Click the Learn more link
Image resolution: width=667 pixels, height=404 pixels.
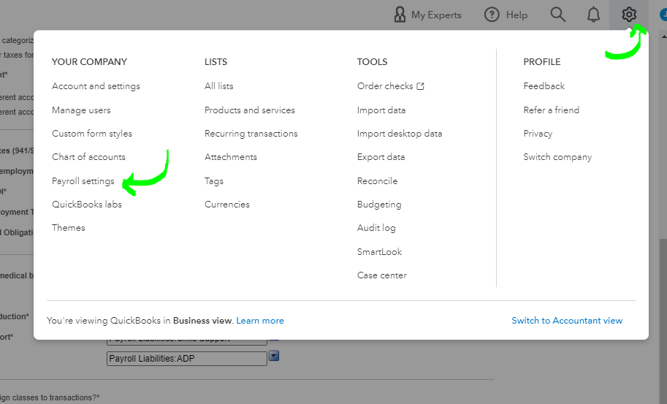tap(260, 321)
